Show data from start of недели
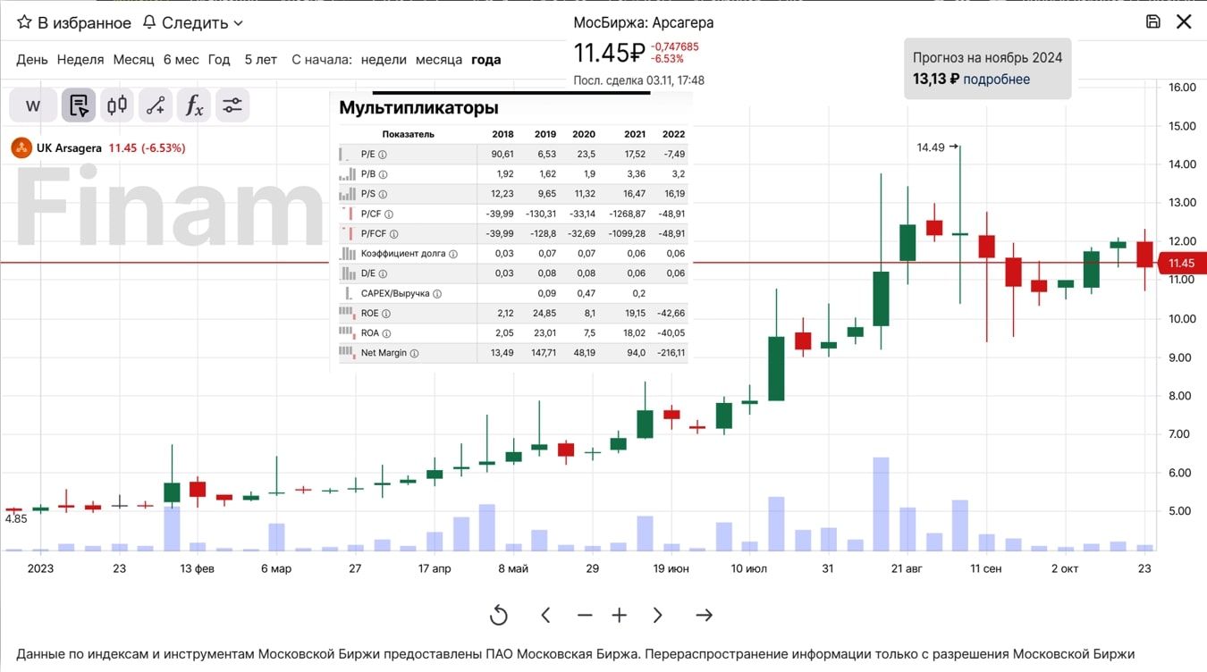The height and width of the screenshot is (672, 1207). coord(384,60)
